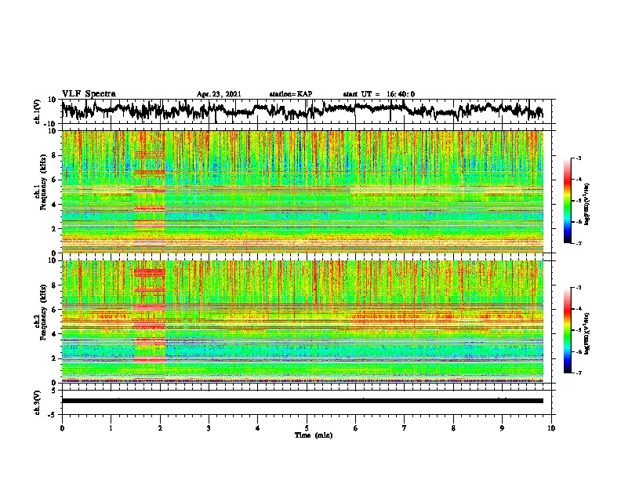Click the ch.1 spectrogram 4 kHz tick label
Viewport: 621px width, 480px height.
click(55, 205)
